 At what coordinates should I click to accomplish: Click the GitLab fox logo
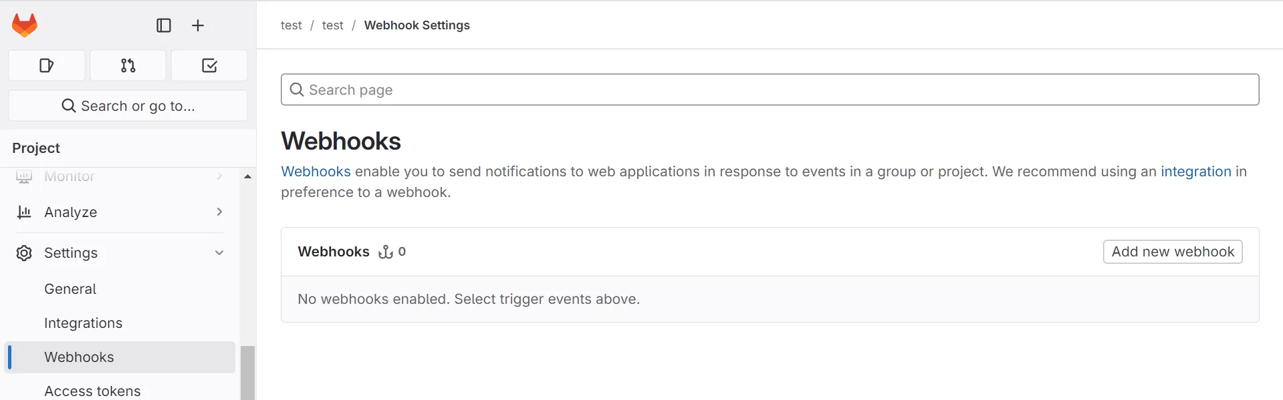[x=25, y=25]
